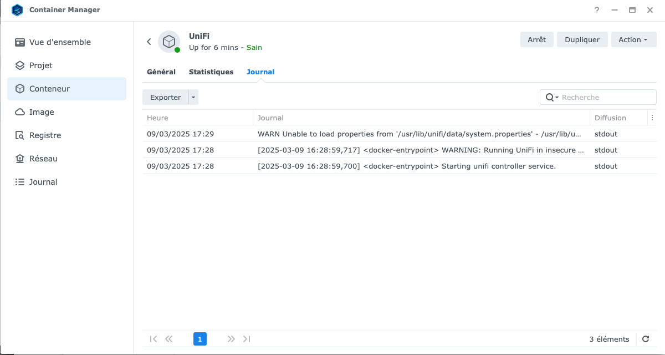Click the Recherche search field

point(606,97)
